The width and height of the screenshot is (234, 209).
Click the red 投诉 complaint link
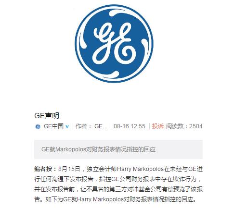pos(158,126)
